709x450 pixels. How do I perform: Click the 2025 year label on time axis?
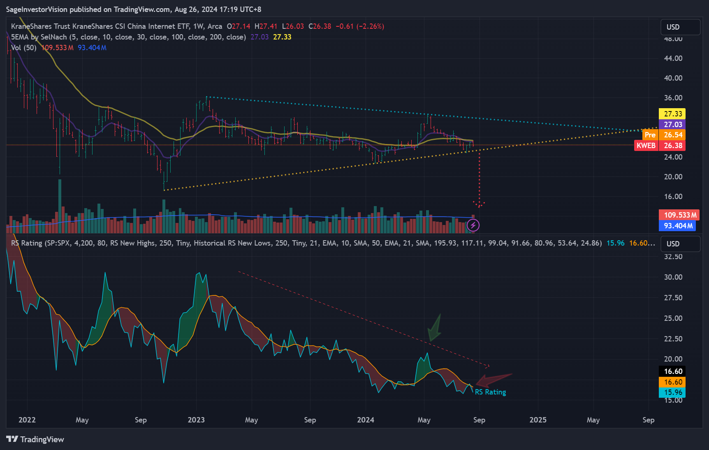538,420
